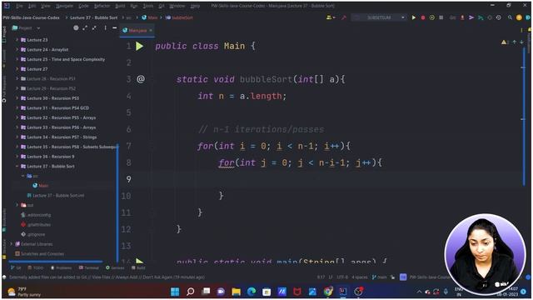Select Lecture 36 - Recursion 9 folder

(47, 157)
